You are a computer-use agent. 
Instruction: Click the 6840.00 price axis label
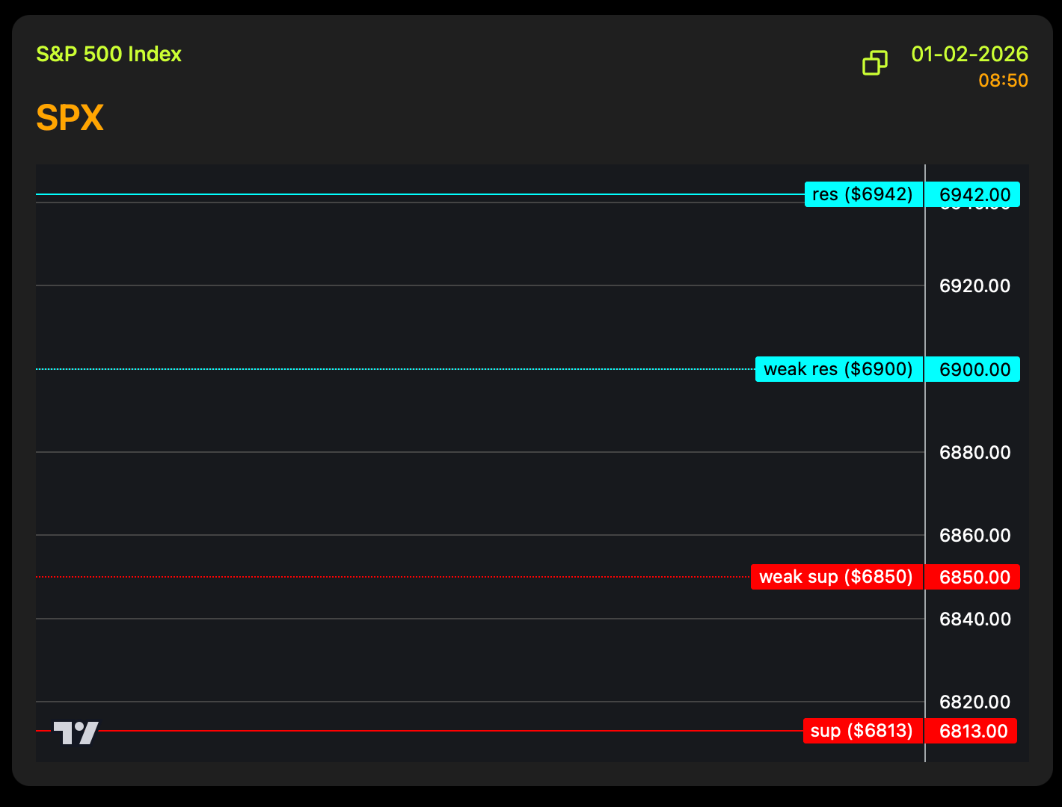click(x=974, y=619)
